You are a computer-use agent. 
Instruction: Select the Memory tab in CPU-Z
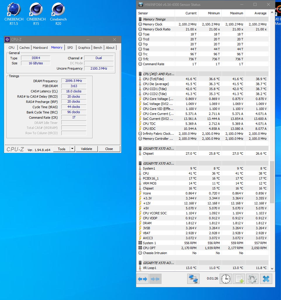(x=57, y=47)
